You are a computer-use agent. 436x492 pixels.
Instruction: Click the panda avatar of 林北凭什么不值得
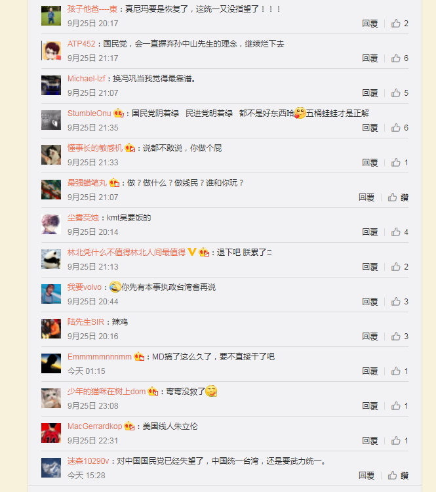(x=51, y=259)
